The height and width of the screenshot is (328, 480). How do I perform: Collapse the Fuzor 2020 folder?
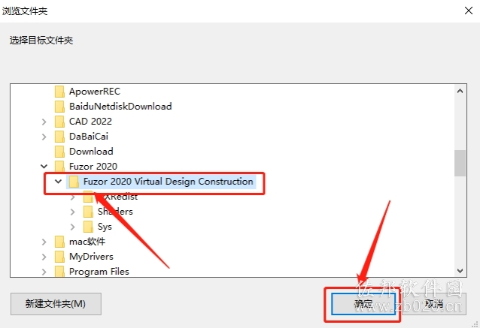tap(44, 167)
